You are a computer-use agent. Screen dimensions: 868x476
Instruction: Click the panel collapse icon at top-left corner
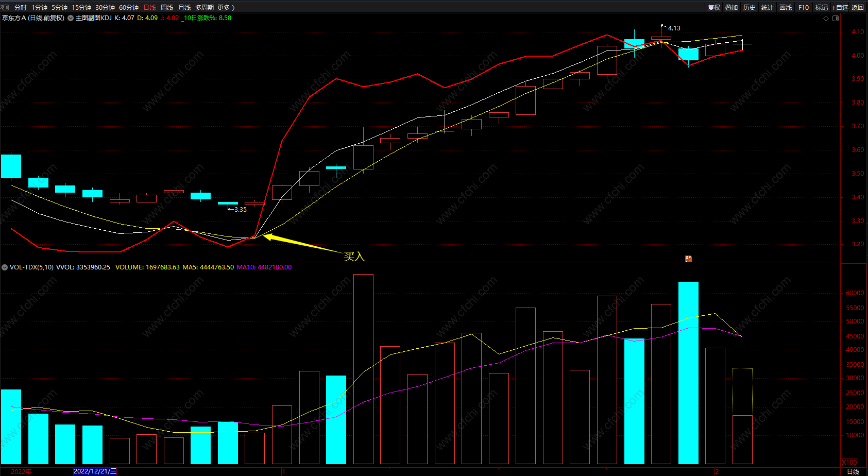(5, 7)
